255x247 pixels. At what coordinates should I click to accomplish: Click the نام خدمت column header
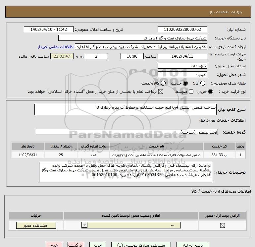pyautogui.click(x=156, y=146)
